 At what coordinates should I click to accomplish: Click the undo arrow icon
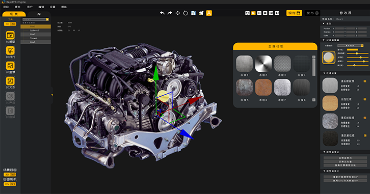tap(162, 13)
